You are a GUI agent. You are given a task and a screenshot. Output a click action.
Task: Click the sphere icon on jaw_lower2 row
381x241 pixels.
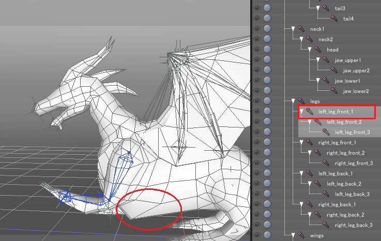[267, 90]
